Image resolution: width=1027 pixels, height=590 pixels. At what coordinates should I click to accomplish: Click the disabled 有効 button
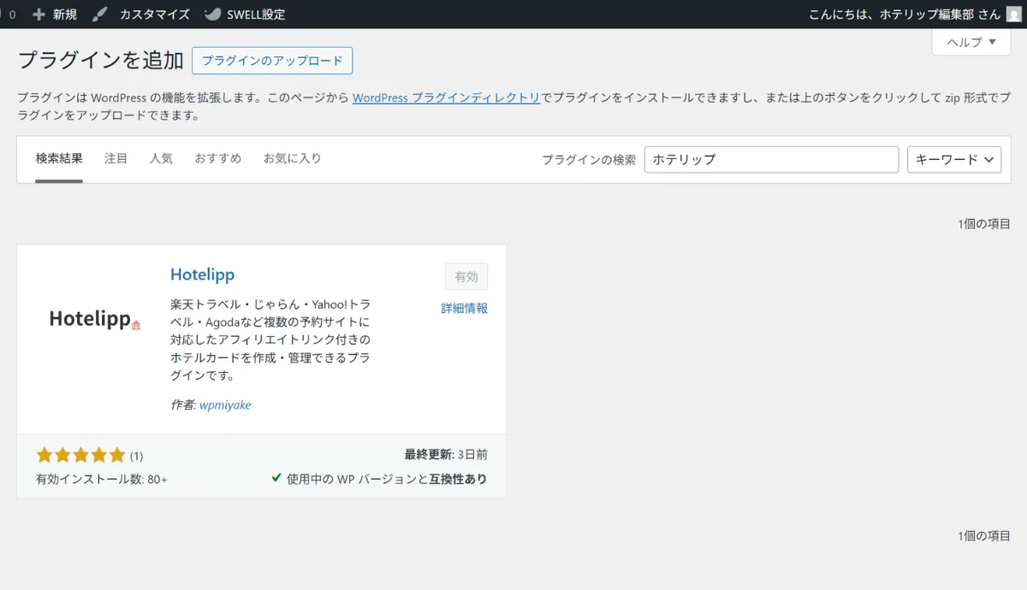coord(466,277)
